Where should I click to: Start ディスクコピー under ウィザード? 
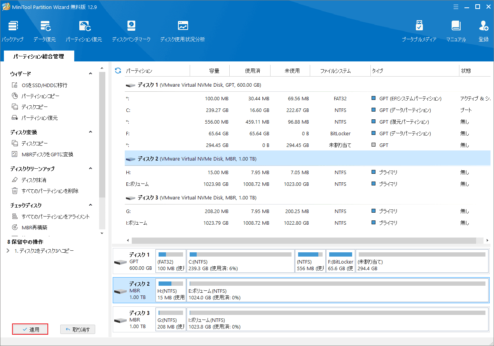[30, 107]
